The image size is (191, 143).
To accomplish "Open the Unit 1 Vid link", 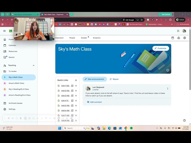I will click(66, 86).
